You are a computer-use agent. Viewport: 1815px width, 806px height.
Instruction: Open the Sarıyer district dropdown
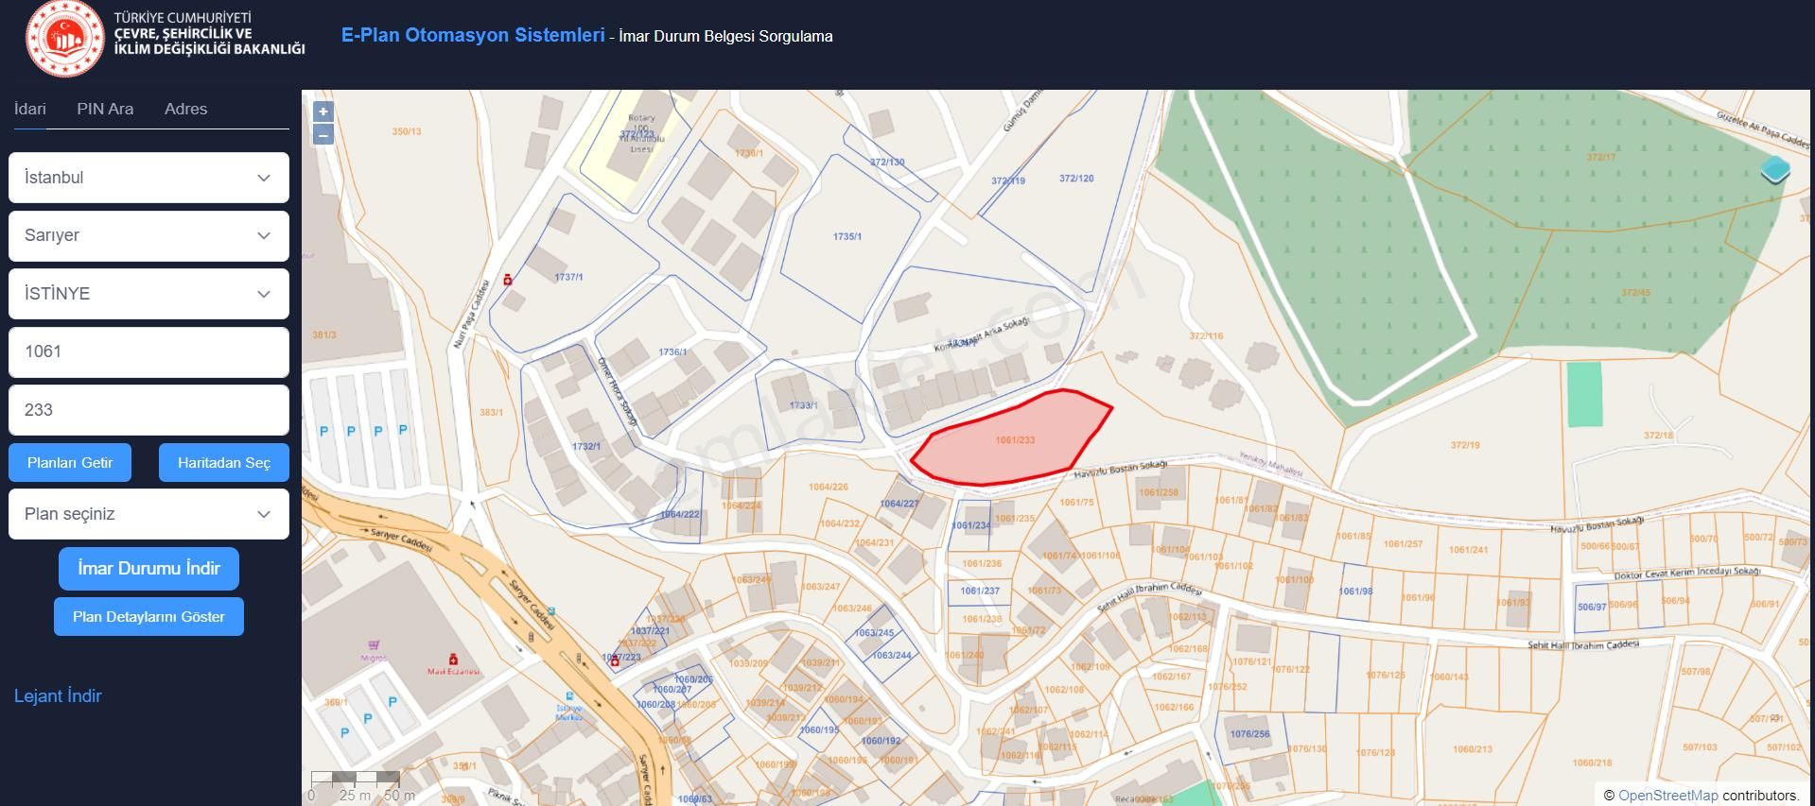(148, 235)
